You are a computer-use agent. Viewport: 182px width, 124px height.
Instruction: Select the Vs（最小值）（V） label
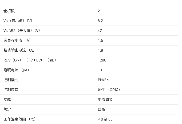click(x=18, y=21)
